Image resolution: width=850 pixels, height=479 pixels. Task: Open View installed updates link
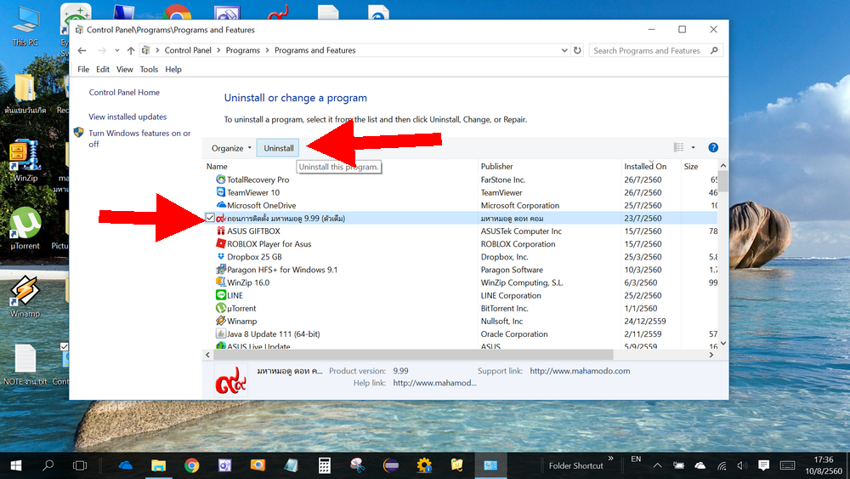[127, 117]
